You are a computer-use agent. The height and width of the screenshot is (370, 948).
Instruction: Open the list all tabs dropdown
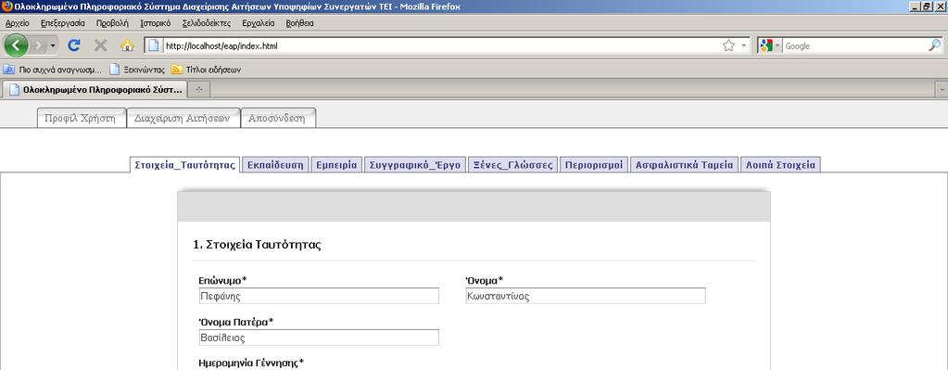942,89
